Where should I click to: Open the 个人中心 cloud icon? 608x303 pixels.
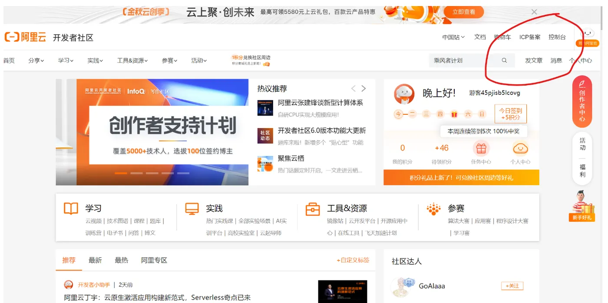pos(520,149)
